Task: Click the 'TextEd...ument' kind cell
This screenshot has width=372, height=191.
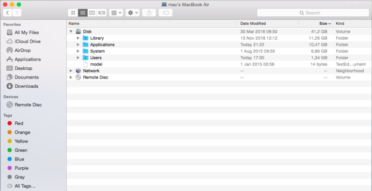Action: click(x=351, y=64)
